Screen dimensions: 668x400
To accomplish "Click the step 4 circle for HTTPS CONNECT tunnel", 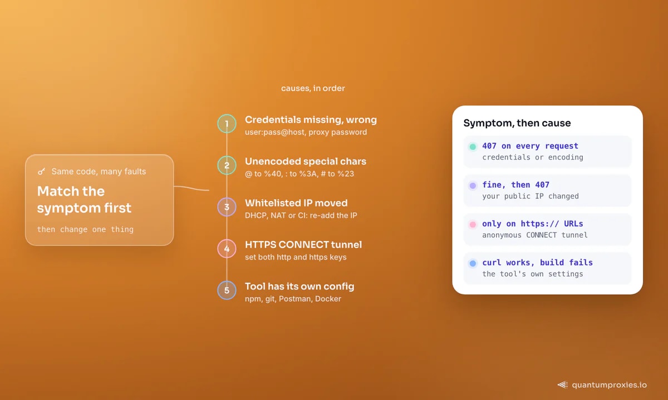I will click(x=227, y=249).
